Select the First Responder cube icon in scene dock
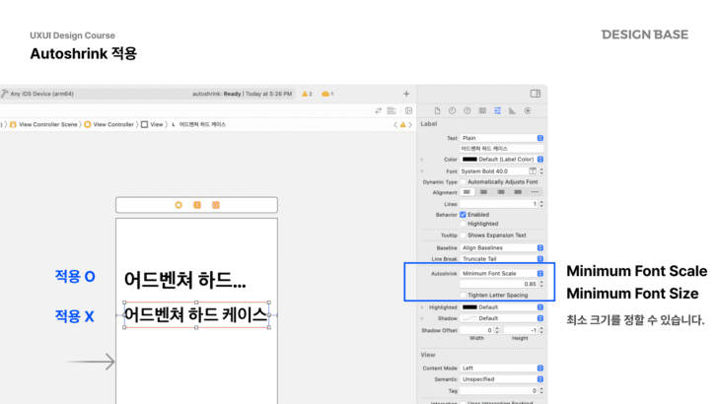 [197, 205]
